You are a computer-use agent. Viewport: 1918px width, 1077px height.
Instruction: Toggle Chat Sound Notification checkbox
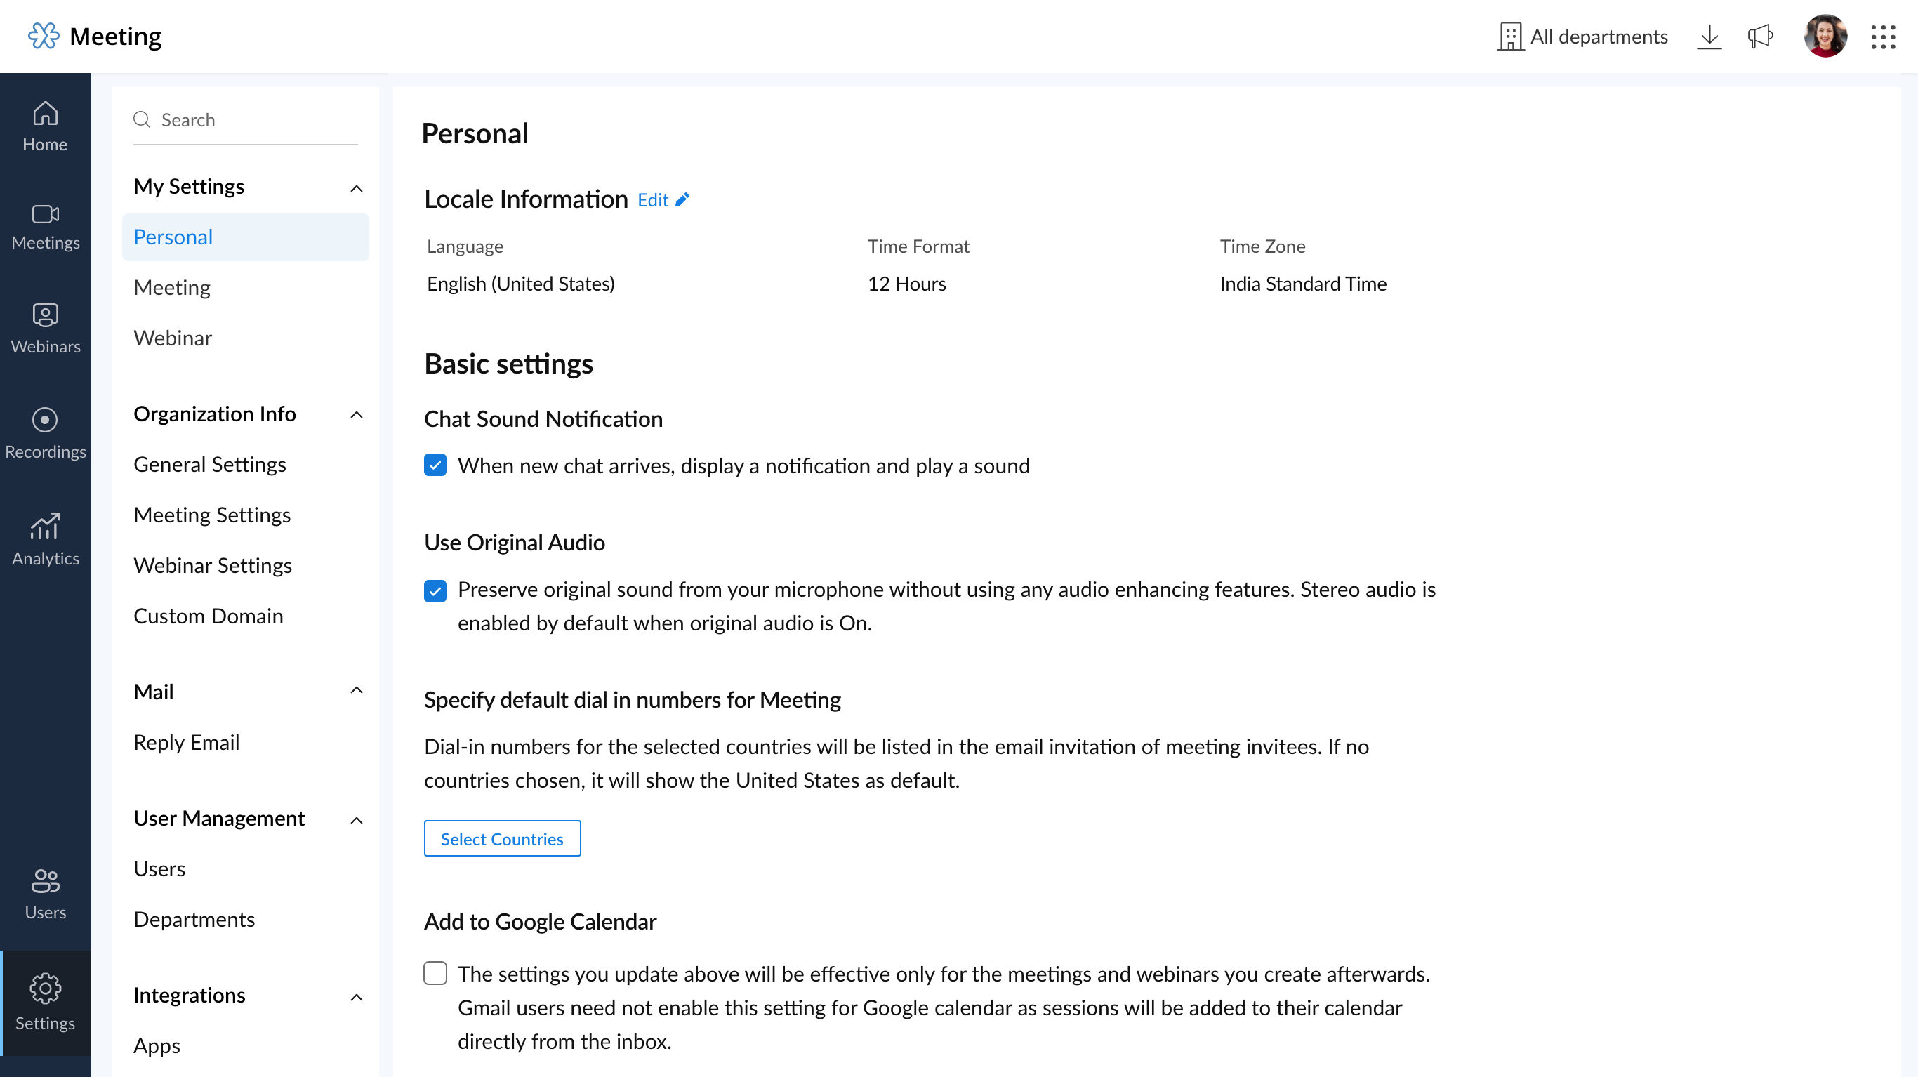(435, 465)
